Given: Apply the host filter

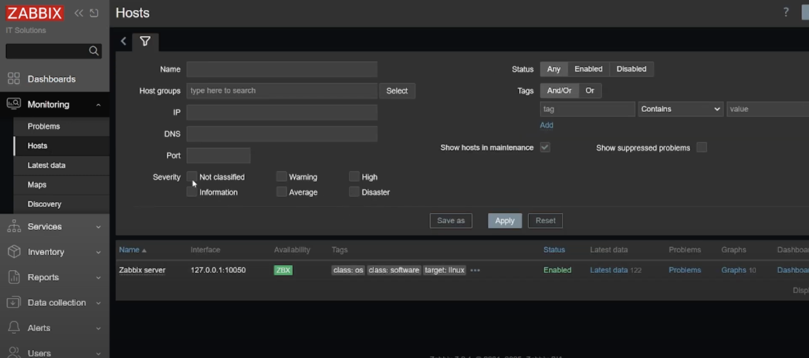Looking at the screenshot, I should tap(505, 221).
